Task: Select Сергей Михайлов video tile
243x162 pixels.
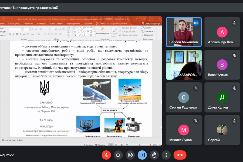Action: (x=184, y=32)
